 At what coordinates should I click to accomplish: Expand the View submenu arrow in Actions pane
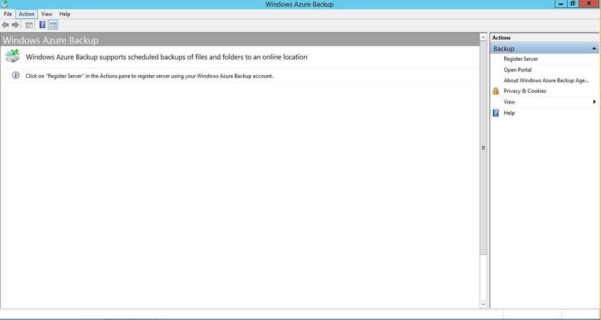pyautogui.click(x=594, y=102)
